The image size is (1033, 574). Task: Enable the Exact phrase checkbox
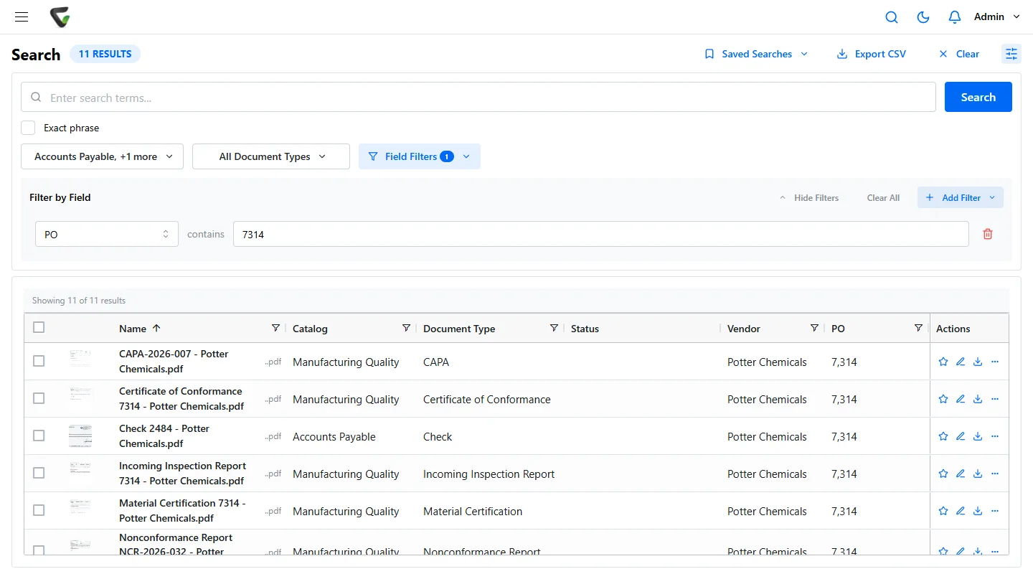[28, 128]
